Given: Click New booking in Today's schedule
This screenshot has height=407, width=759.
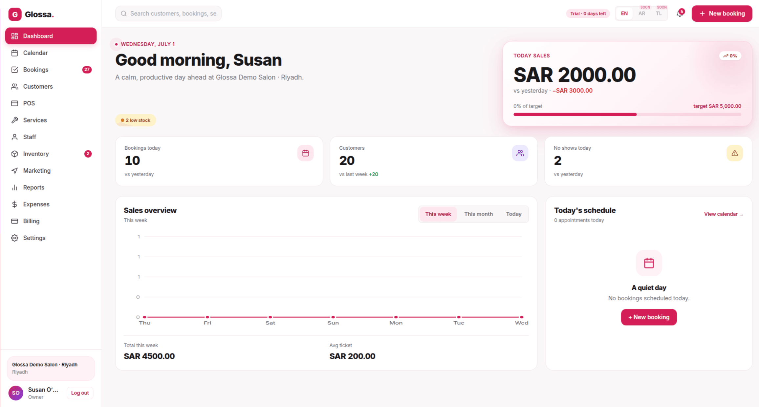Looking at the screenshot, I should pyautogui.click(x=649, y=317).
